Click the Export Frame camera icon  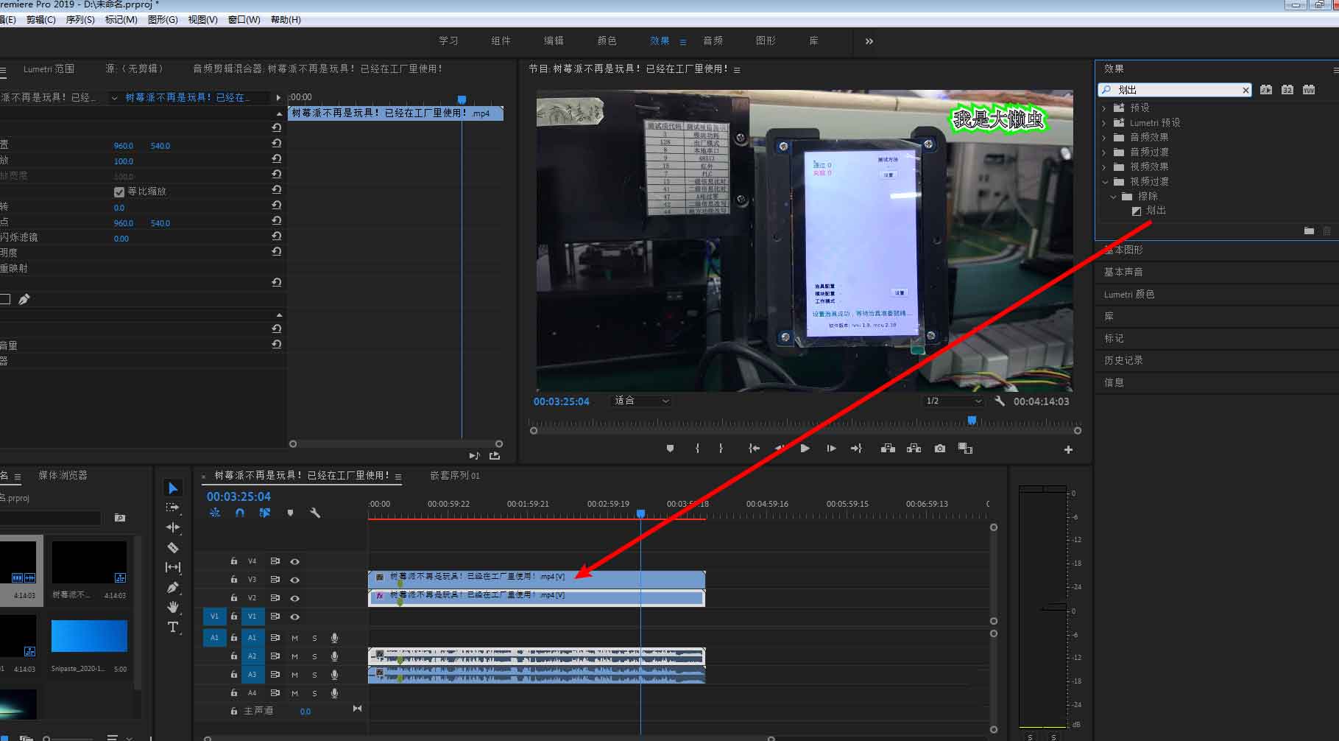coord(940,449)
